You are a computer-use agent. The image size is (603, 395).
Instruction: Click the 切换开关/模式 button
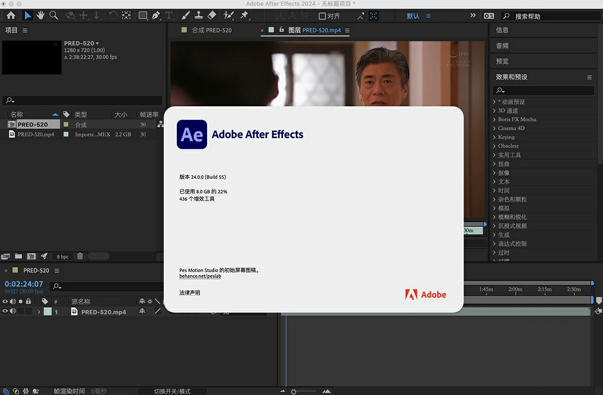pyautogui.click(x=172, y=391)
